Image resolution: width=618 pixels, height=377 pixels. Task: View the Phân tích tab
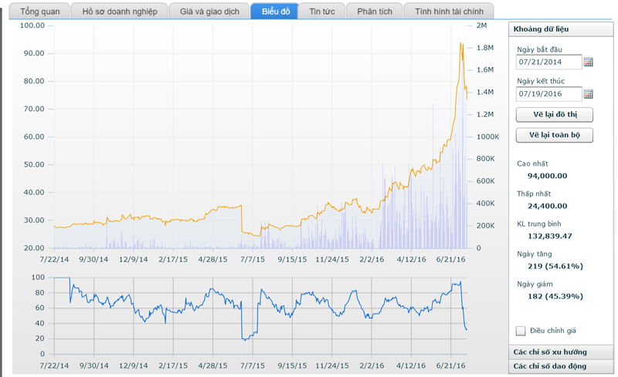pos(373,12)
